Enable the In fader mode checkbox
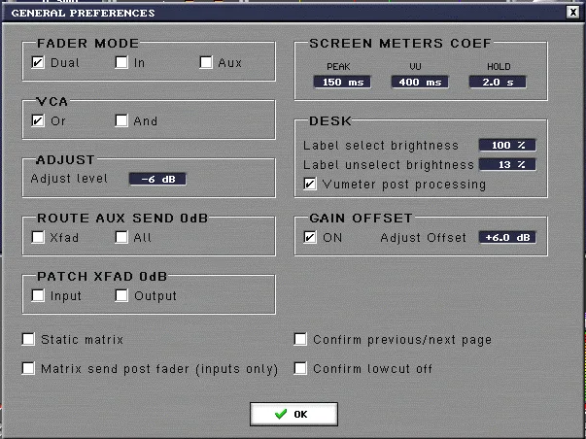The image size is (586, 439). pyautogui.click(x=121, y=62)
